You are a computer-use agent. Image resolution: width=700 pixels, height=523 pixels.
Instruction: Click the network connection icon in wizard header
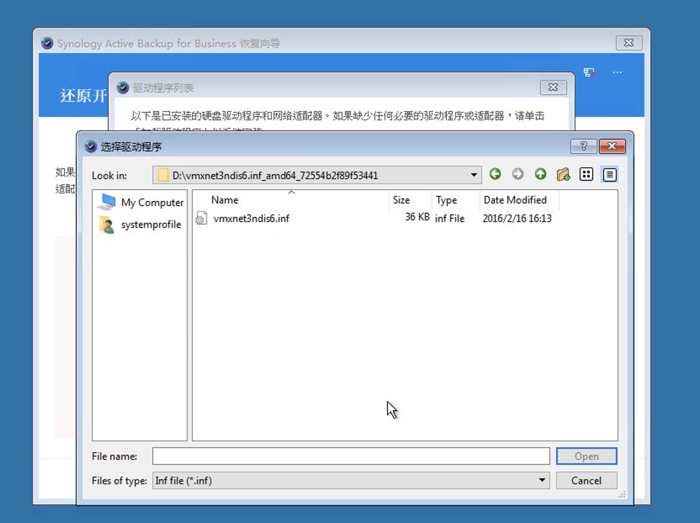coord(589,72)
